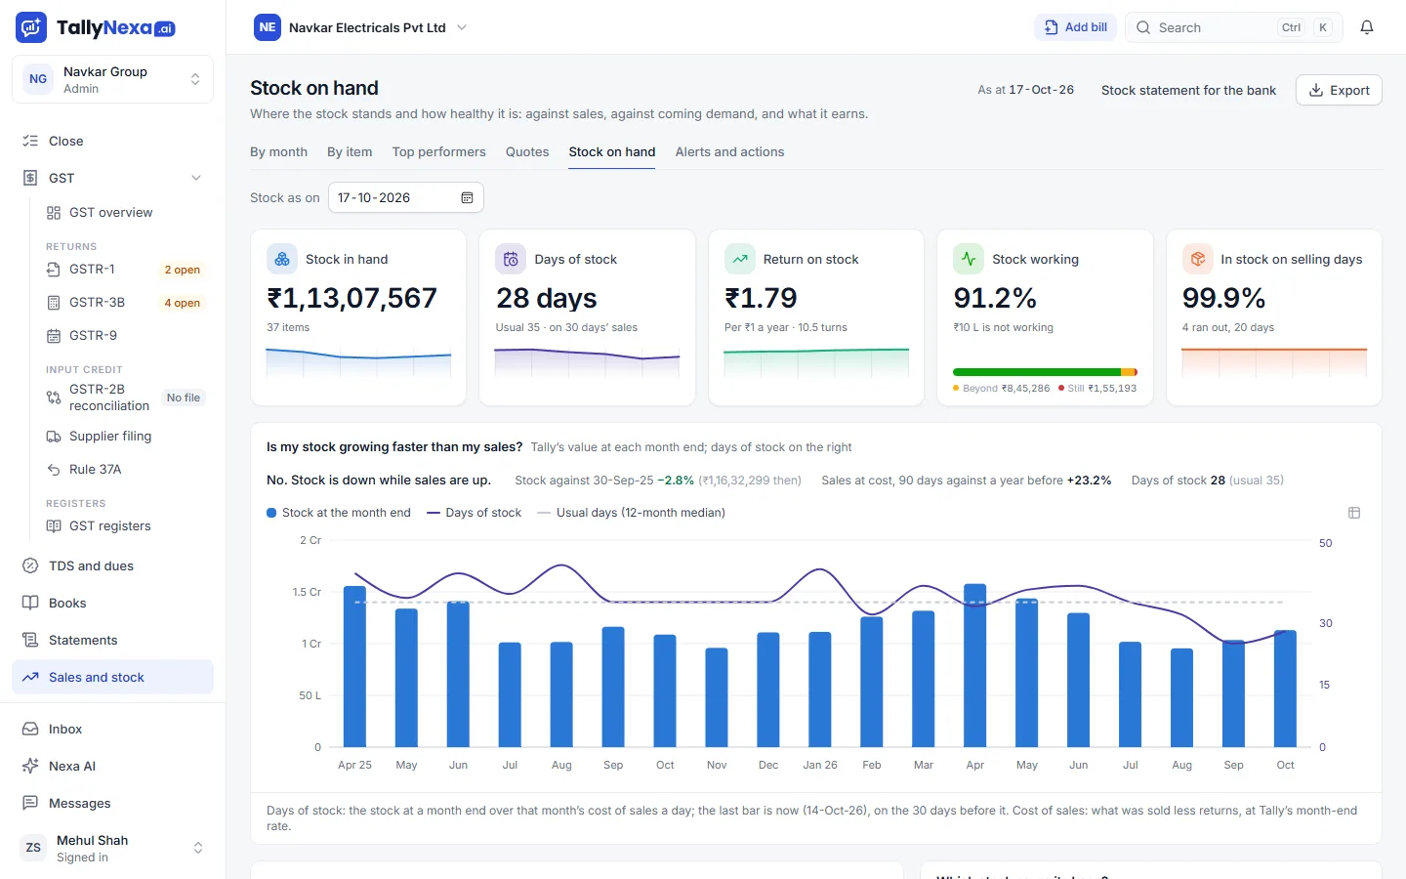Open GST registers
The width and height of the screenshot is (1406, 879).
(x=124, y=525)
